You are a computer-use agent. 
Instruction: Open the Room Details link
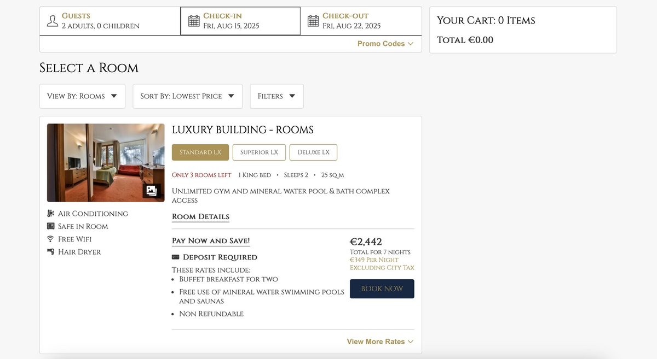200,217
